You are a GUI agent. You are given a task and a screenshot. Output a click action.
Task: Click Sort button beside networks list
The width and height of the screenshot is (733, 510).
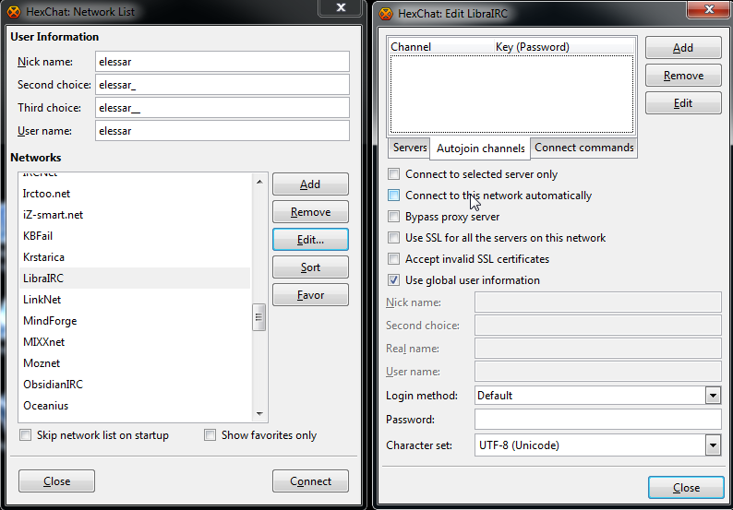310,267
